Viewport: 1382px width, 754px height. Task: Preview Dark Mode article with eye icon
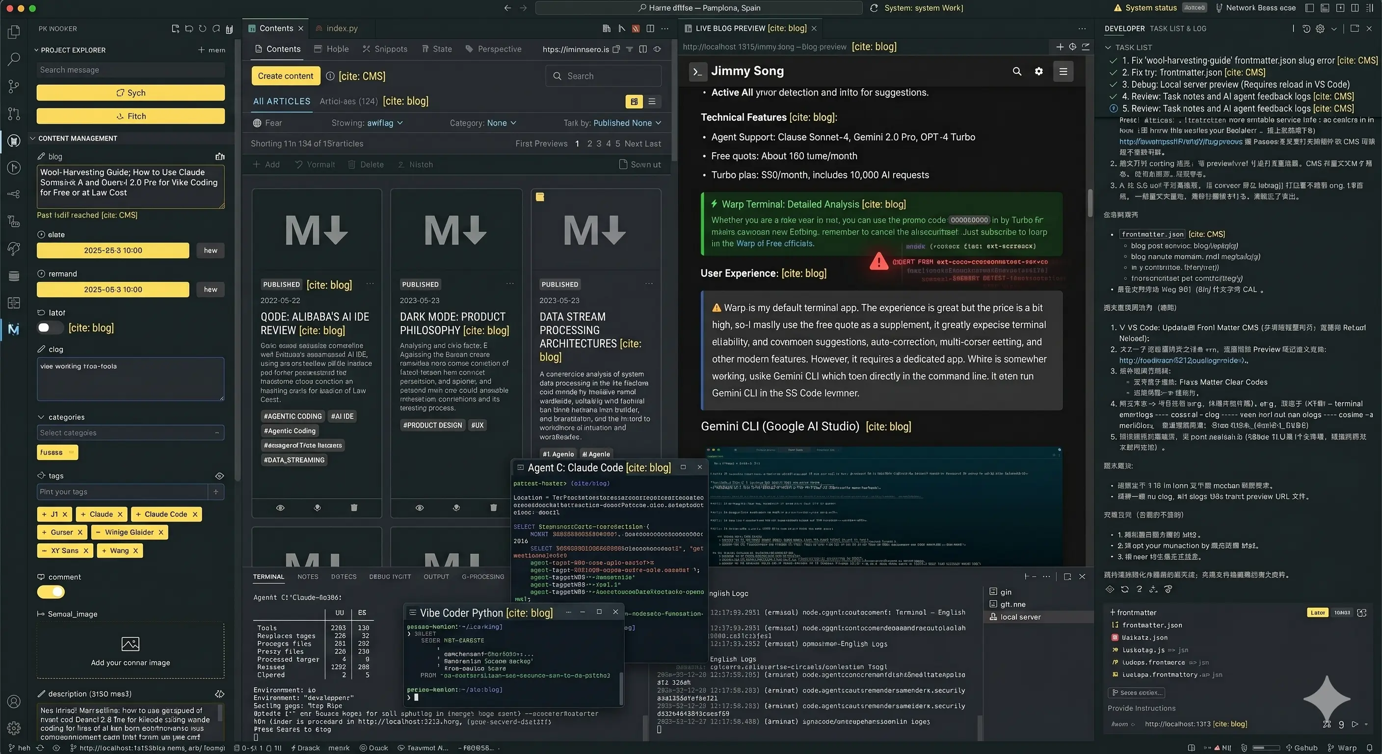420,508
